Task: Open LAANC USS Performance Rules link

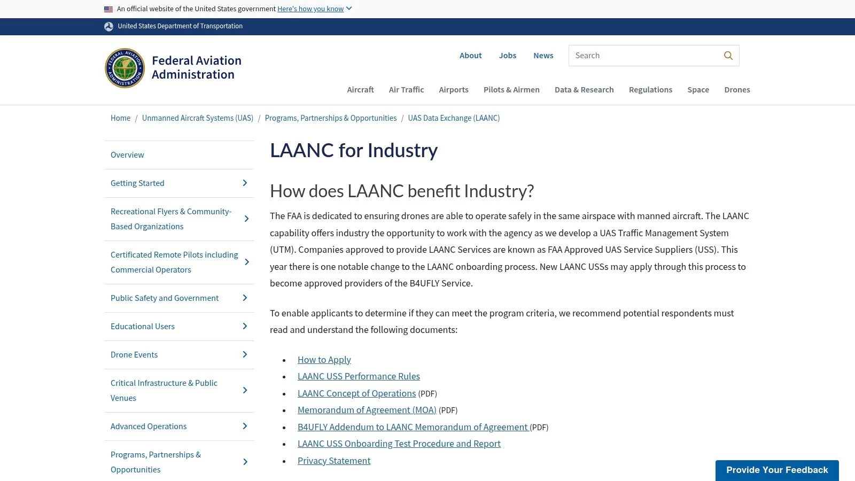Action: coord(359,376)
